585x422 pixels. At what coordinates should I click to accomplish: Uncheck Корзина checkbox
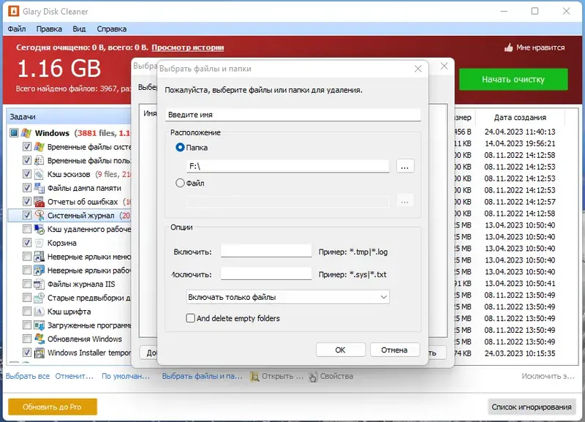[27, 243]
